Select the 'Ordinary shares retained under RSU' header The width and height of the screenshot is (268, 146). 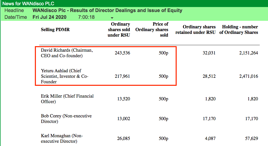(195, 30)
